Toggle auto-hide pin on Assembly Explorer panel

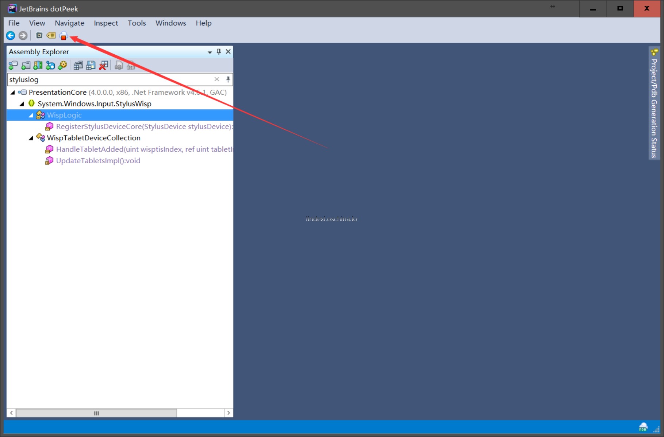point(219,52)
